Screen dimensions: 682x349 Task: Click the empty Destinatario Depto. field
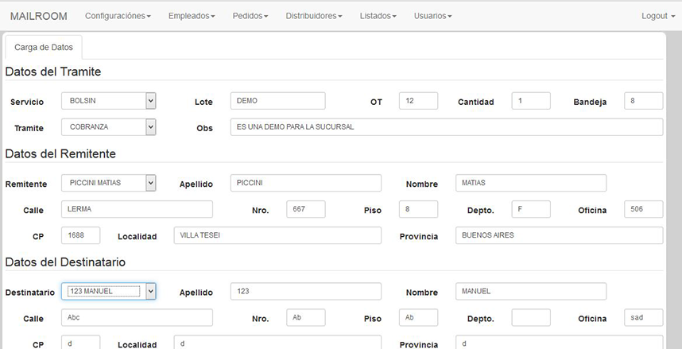coord(531,318)
